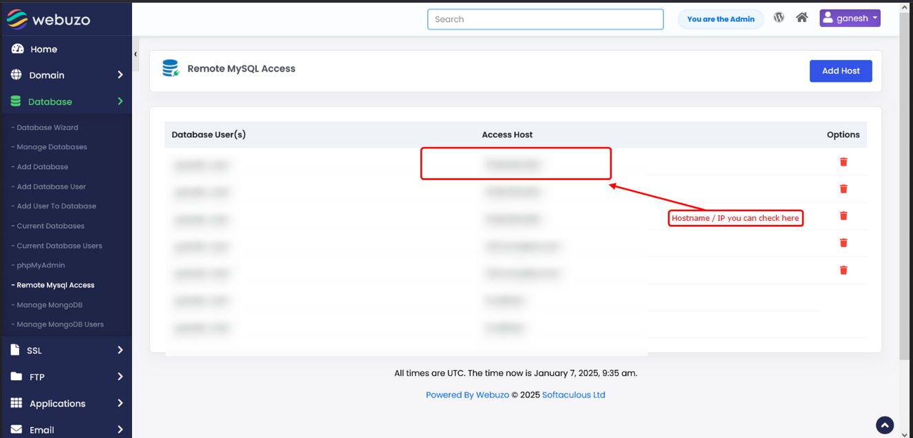This screenshot has height=438, width=913.
Task: Collapse the sidebar using the arrow handle
Action: click(x=136, y=54)
